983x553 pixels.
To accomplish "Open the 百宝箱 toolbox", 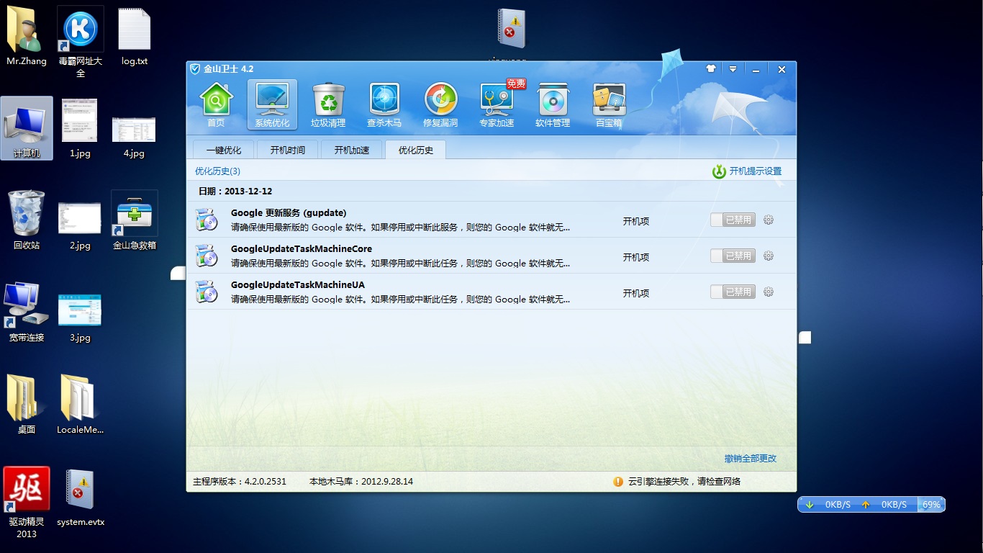I will [x=609, y=105].
